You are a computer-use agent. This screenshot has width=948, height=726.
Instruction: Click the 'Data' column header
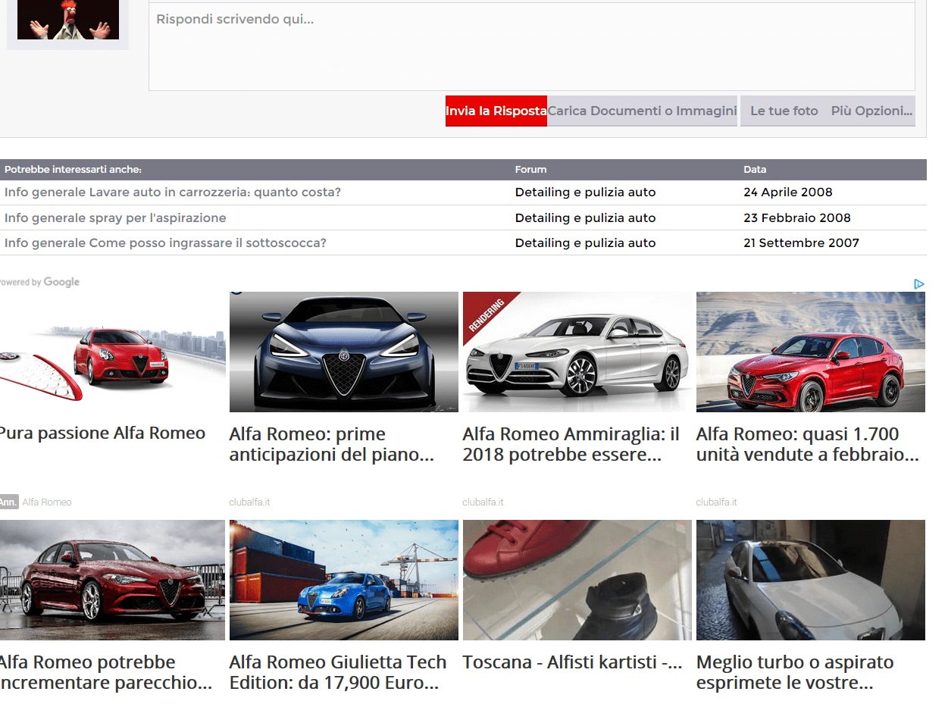tap(755, 170)
